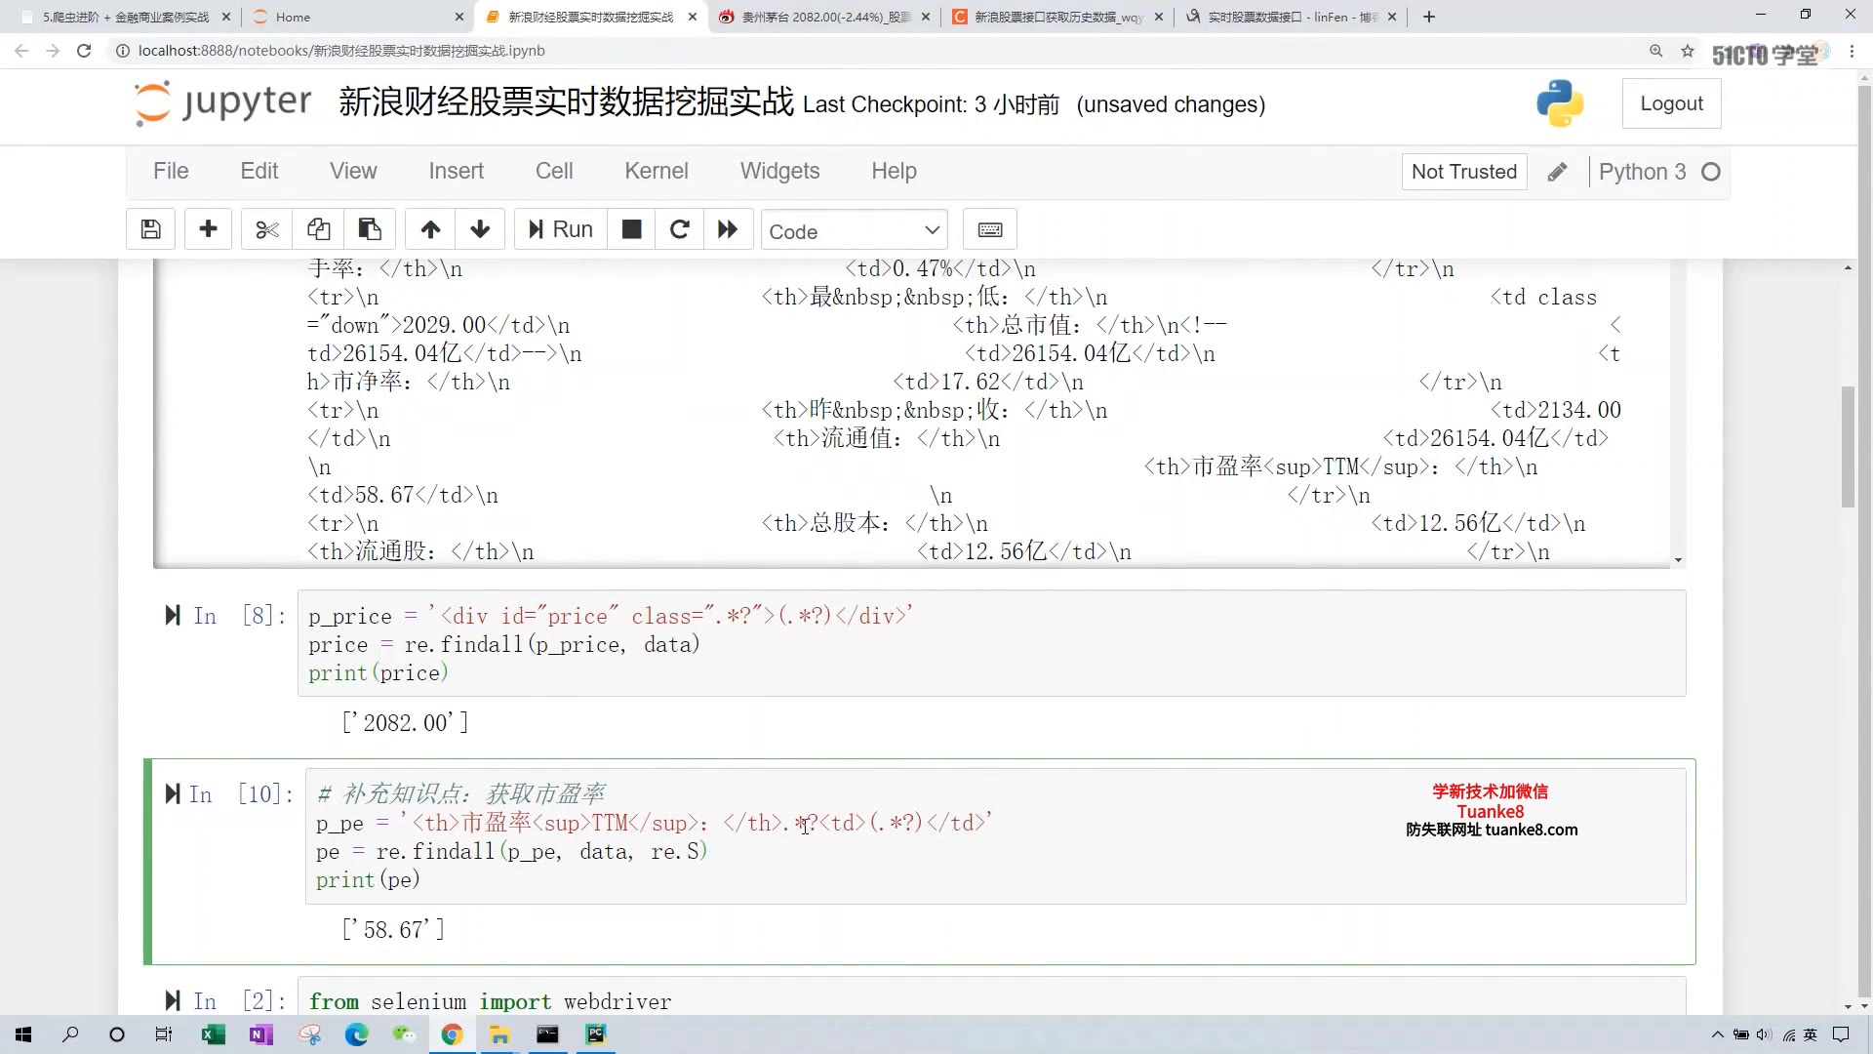Move selected cell up
The image size is (1873, 1054).
click(x=430, y=229)
